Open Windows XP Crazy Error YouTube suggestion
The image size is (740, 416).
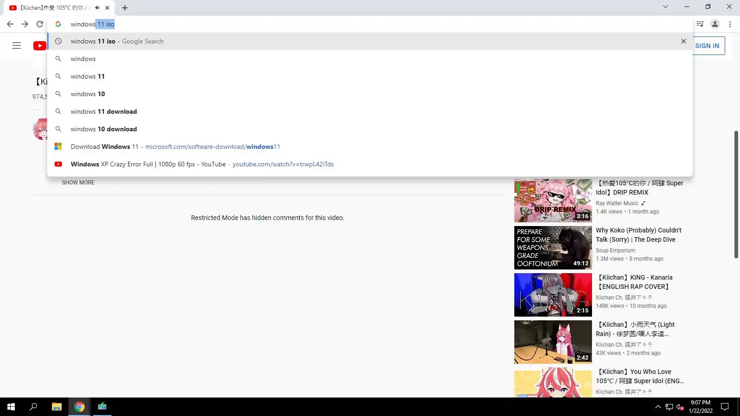pyautogui.click(x=370, y=164)
